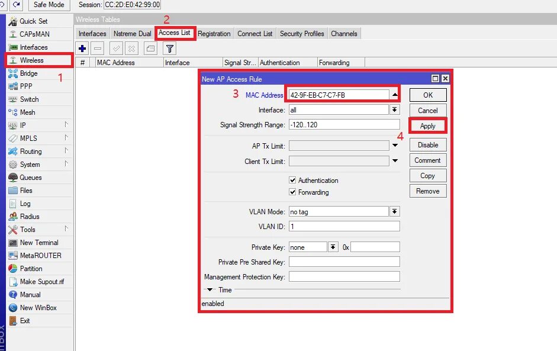This screenshot has width=557, height=351.
Task: Click the comment toolbar icon
Action: (150, 49)
